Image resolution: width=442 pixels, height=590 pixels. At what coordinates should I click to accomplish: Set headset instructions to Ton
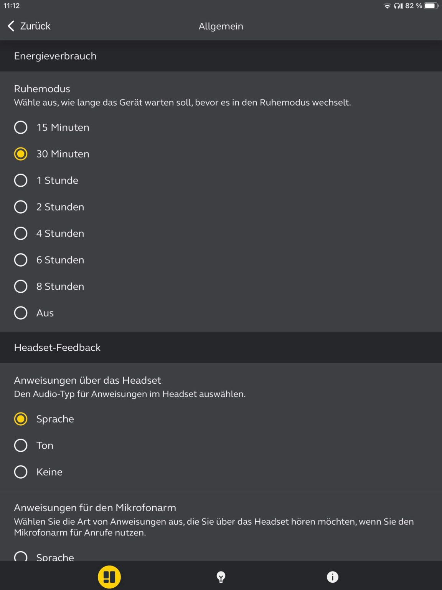tap(21, 446)
